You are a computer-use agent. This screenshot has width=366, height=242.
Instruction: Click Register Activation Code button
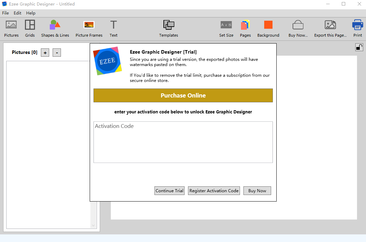(214, 191)
